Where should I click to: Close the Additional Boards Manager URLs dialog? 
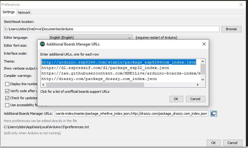tap(204, 44)
